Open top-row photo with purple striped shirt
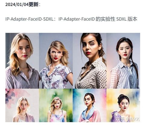Viewport: 143px width, 125px height. coord(22,61)
